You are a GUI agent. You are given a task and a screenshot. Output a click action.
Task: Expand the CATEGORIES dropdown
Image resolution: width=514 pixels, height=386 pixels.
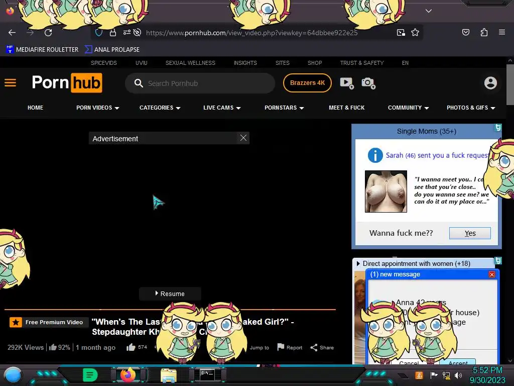click(160, 108)
